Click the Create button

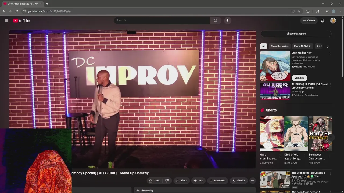[x=309, y=21]
